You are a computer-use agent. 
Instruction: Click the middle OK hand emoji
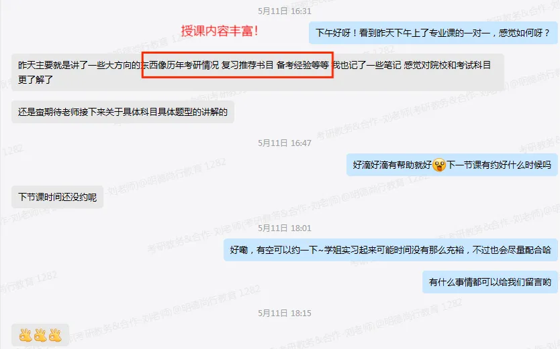pos(40,335)
